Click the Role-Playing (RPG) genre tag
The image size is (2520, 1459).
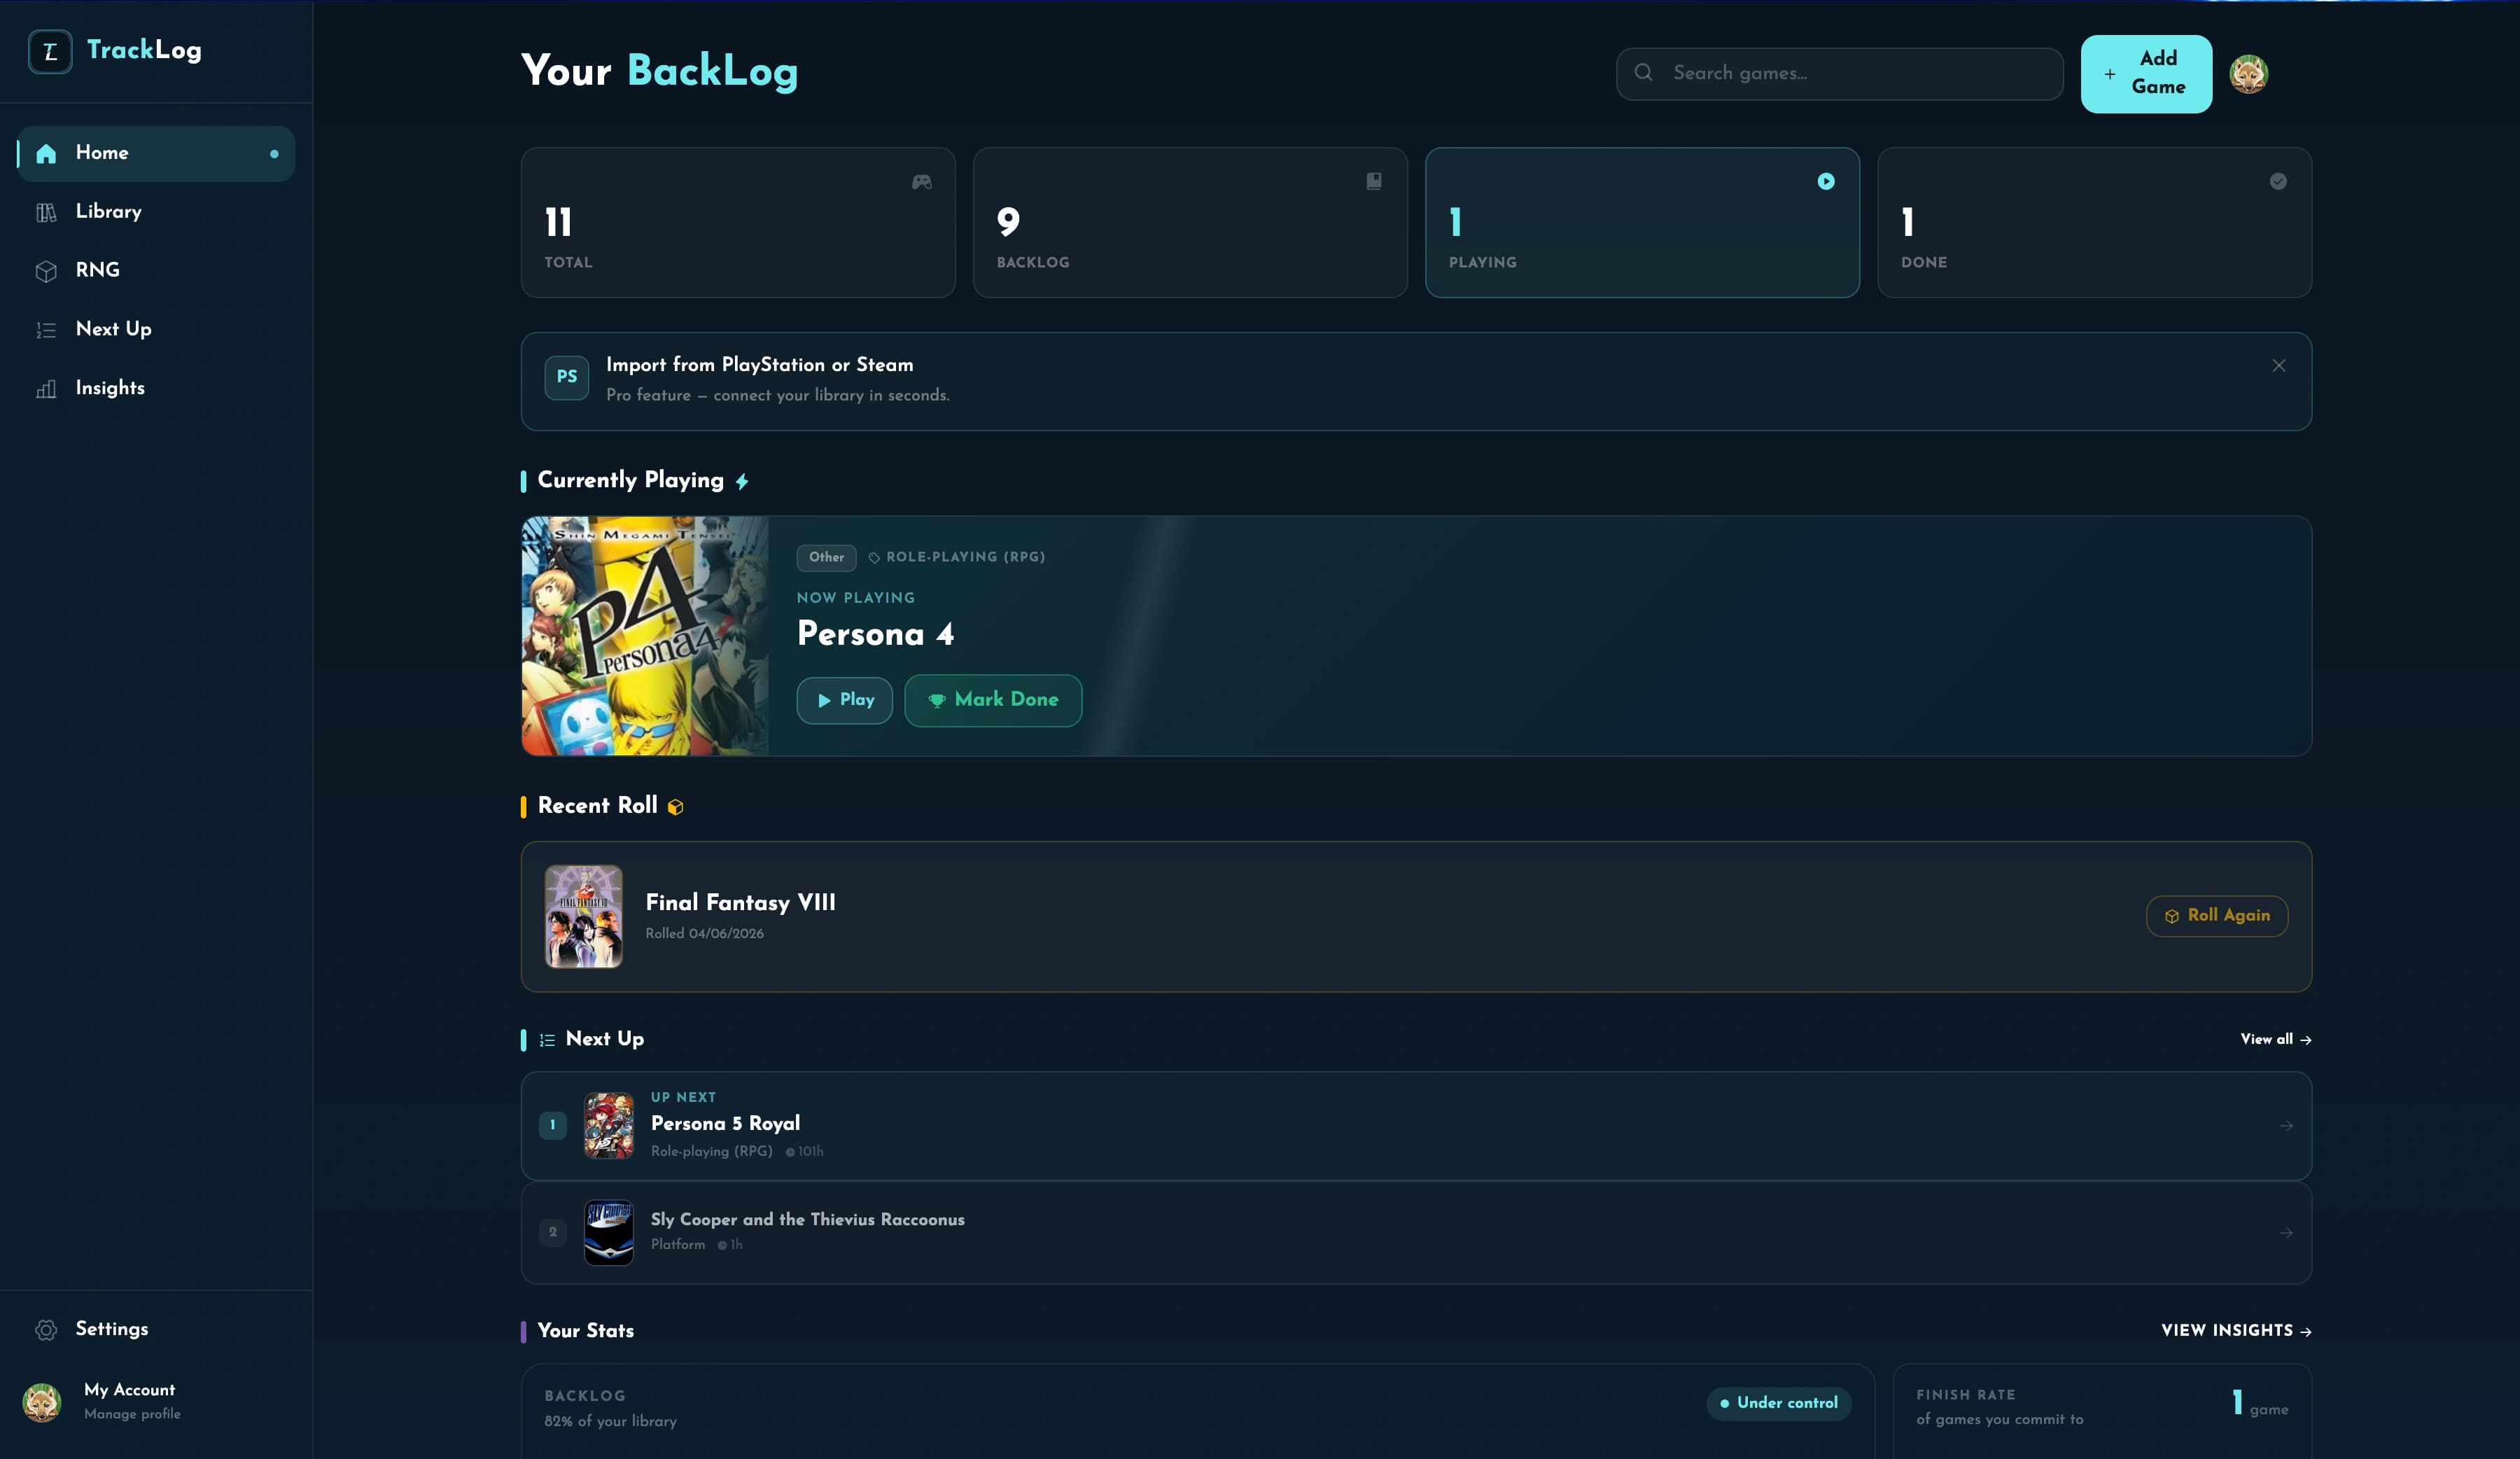pyautogui.click(x=956, y=557)
